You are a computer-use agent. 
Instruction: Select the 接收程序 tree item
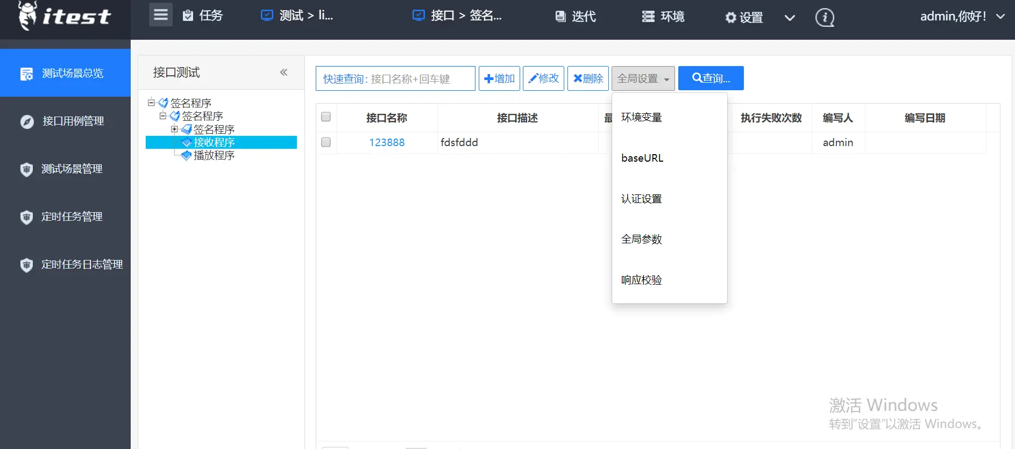pyautogui.click(x=214, y=142)
